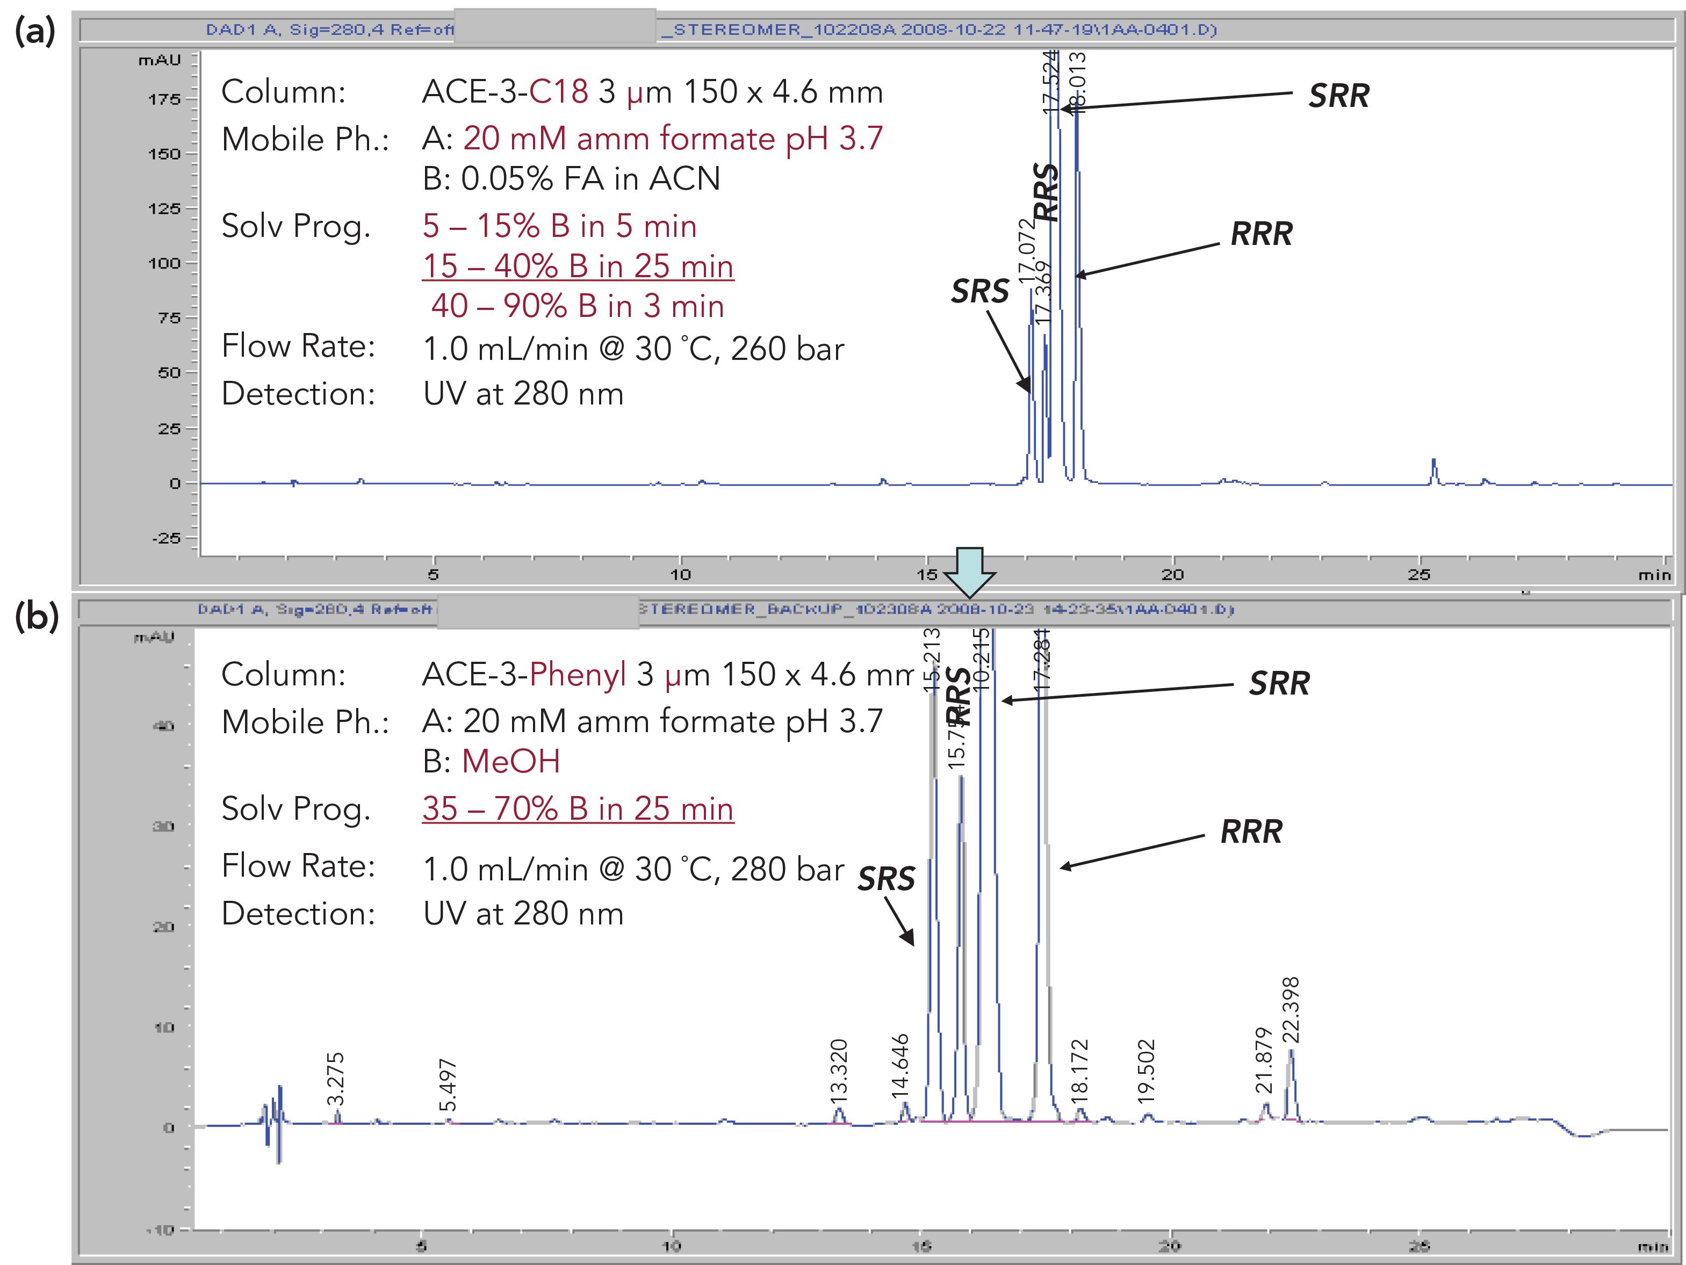Click the small peak near 25 min in top chromatogram
Screen dimensions: 1686x1265
[1433, 470]
